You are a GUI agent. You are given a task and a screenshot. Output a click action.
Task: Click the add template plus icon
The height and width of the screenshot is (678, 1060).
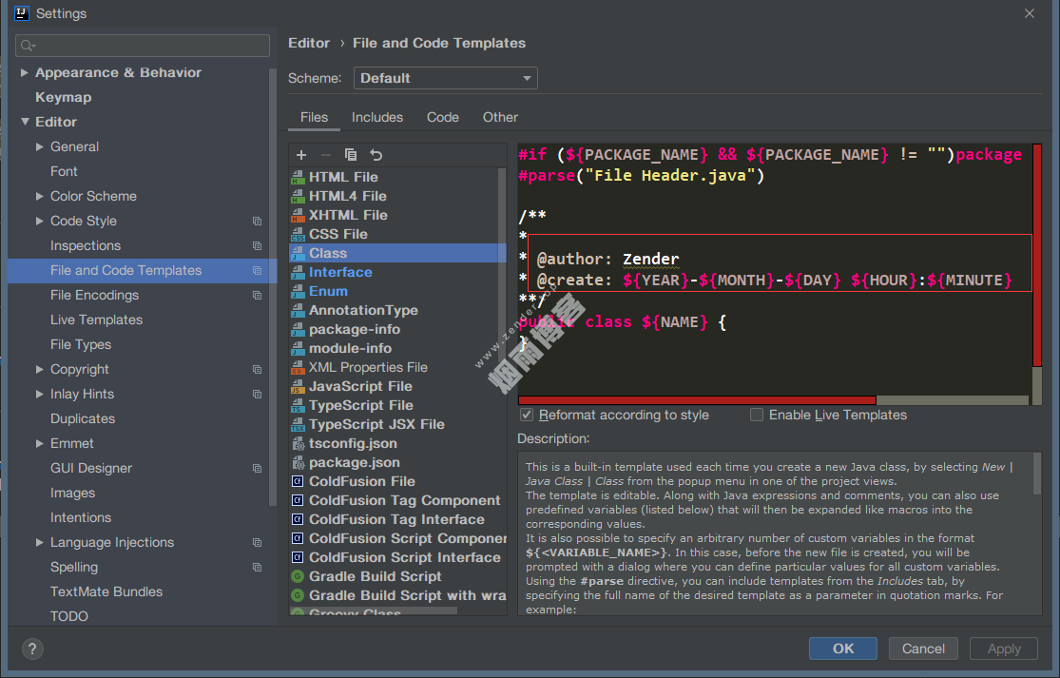(x=301, y=155)
